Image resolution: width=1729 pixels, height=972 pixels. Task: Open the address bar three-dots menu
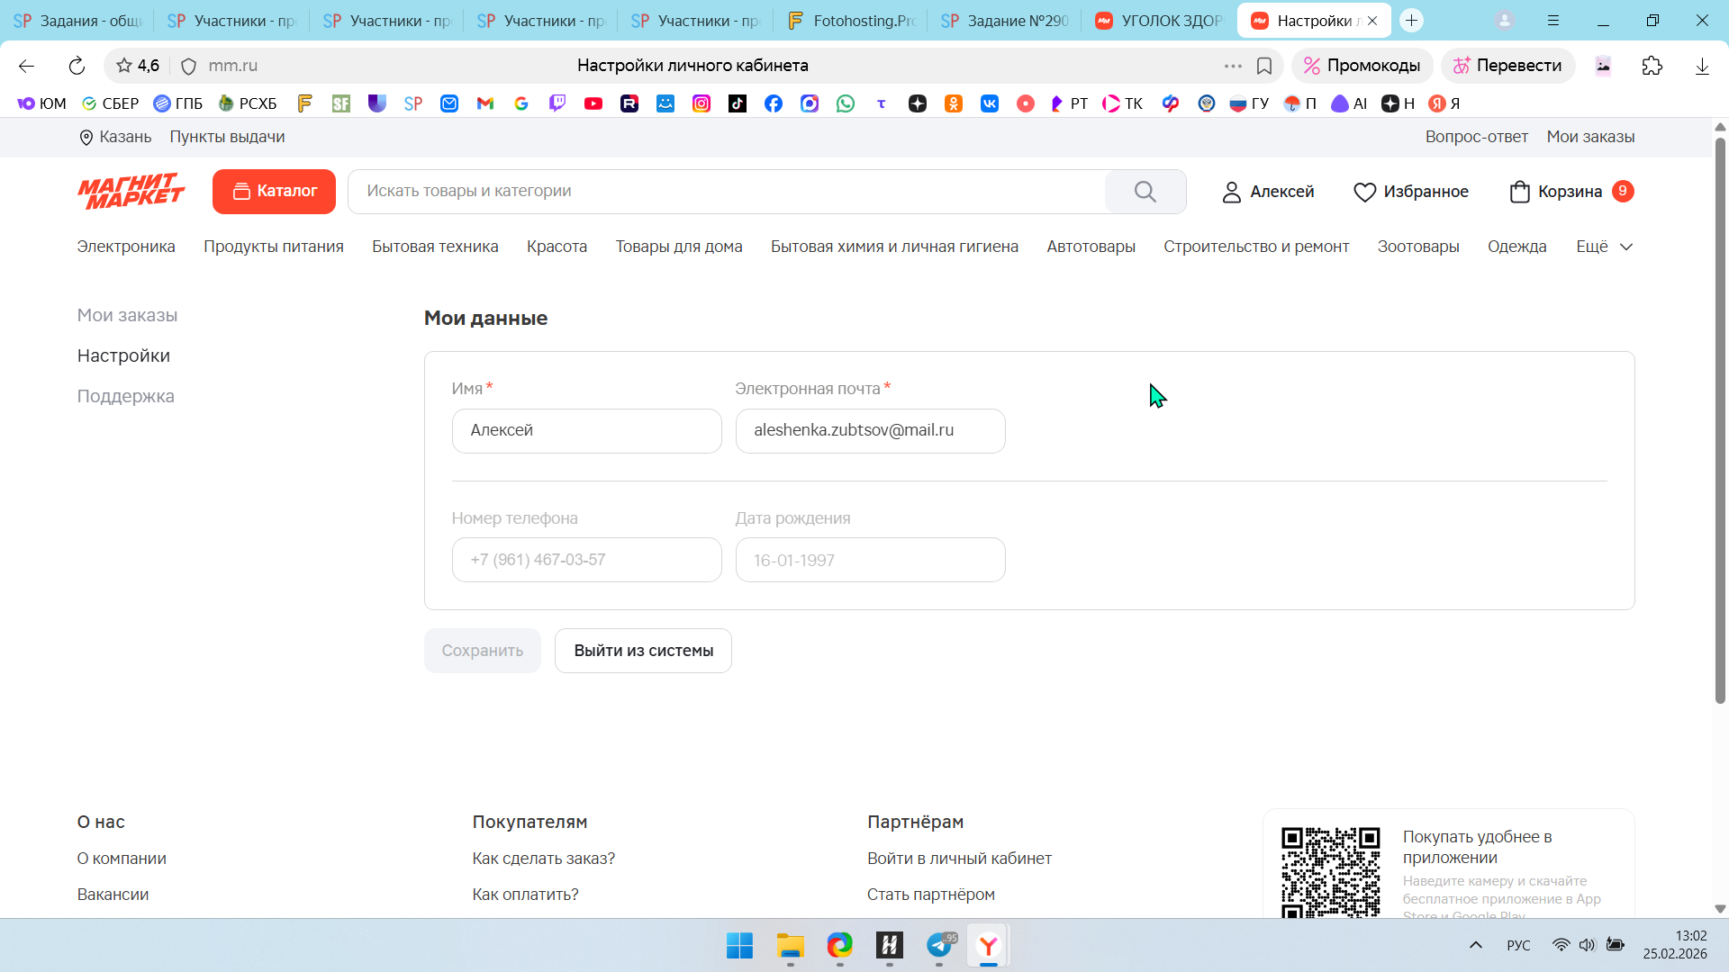coord(1233,66)
